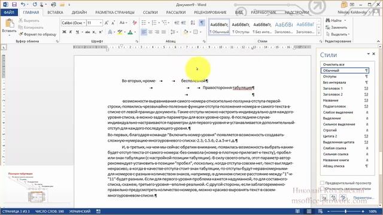
Task: Open the Style Inspector icon in Styles pane
Action: pyautogui.click(x=333, y=198)
